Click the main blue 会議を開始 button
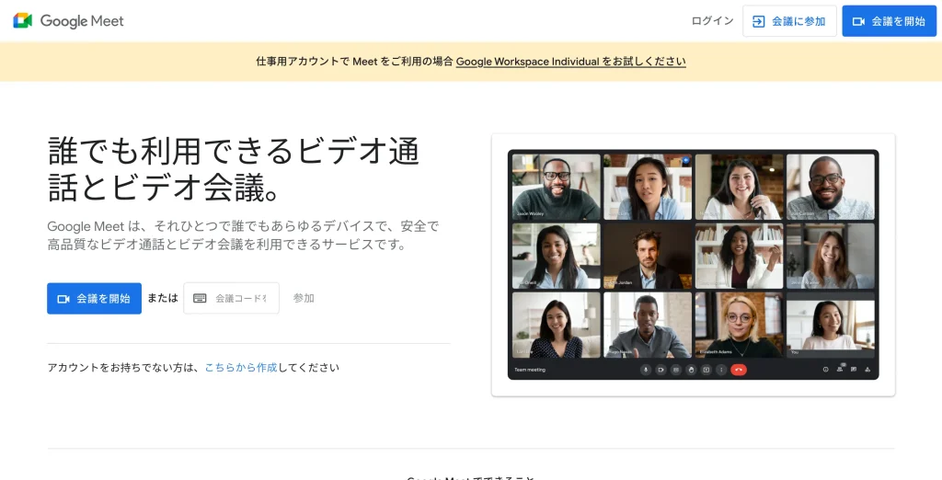This screenshot has width=942, height=480. pyautogui.click(x=95, y=299)
